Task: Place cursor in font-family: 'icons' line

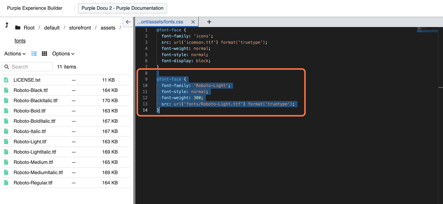Action: [x=187, y=36]
